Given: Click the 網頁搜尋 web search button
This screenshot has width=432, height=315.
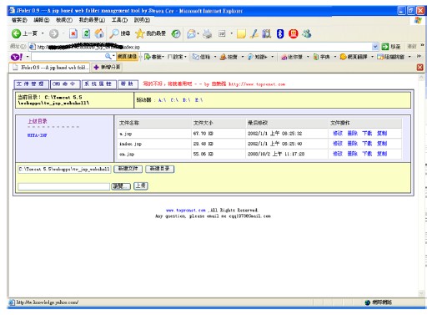Looking at the screenshot, I should (x=127, y=57).
